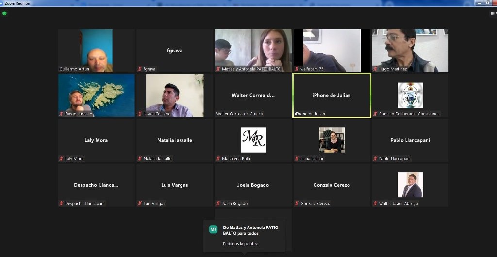Screen dimensions: 497x257
Task: Click the MY avatar in chat popup
Action: coord(213,229)
